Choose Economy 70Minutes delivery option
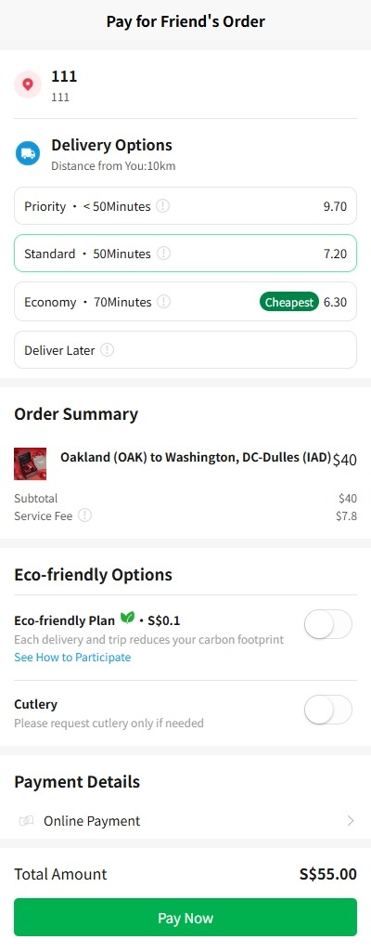Screen dimensions: 371x952 [x=185, y=301]
